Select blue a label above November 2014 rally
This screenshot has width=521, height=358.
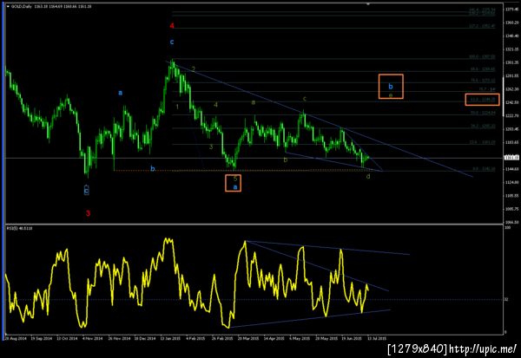coord(121,93)
